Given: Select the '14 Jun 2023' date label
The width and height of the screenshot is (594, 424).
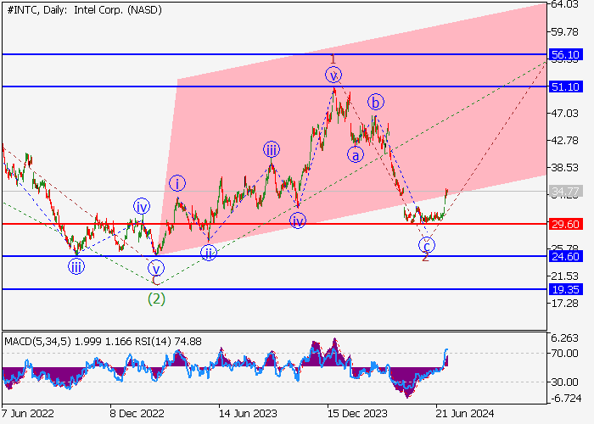Looking at the screenshot, I should [x=248, y=413].
